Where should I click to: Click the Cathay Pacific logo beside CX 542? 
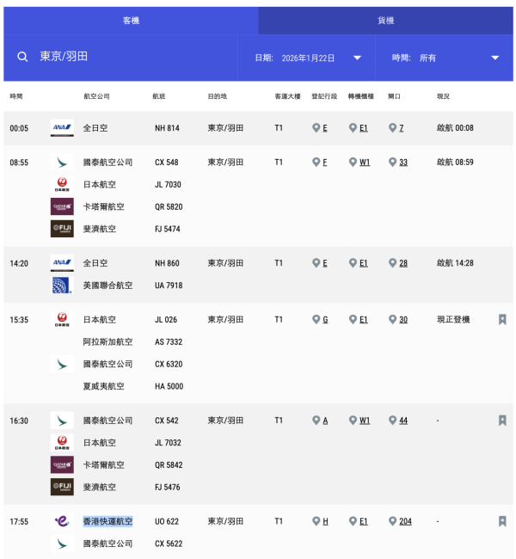click(x=62, y=421)
